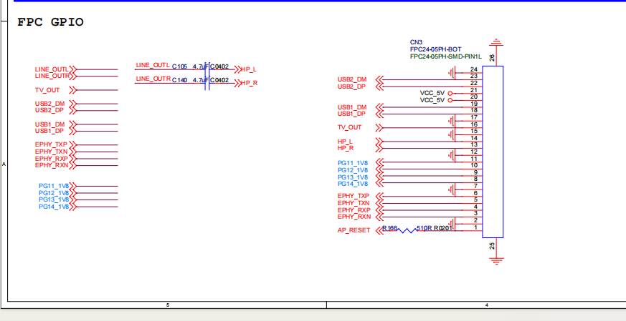
Task: Click resistor R166 zigzag symbol
Action: click(x=407, y=229)
